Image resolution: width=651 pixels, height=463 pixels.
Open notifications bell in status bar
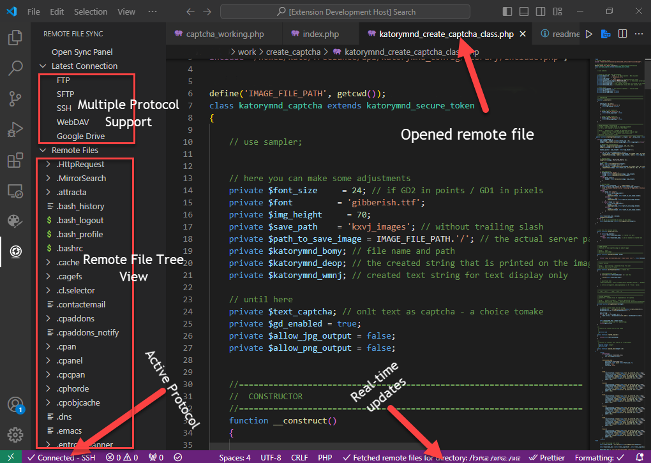(x=640, y=457)
